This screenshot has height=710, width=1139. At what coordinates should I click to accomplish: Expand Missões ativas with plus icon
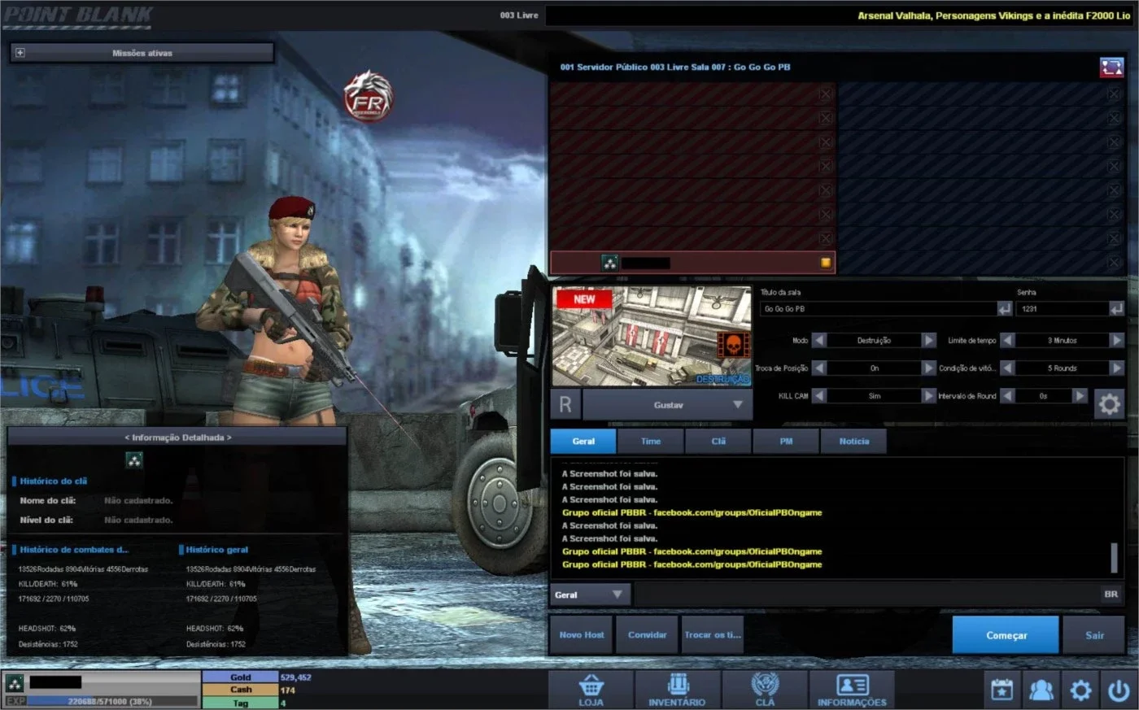pos(20,53)
